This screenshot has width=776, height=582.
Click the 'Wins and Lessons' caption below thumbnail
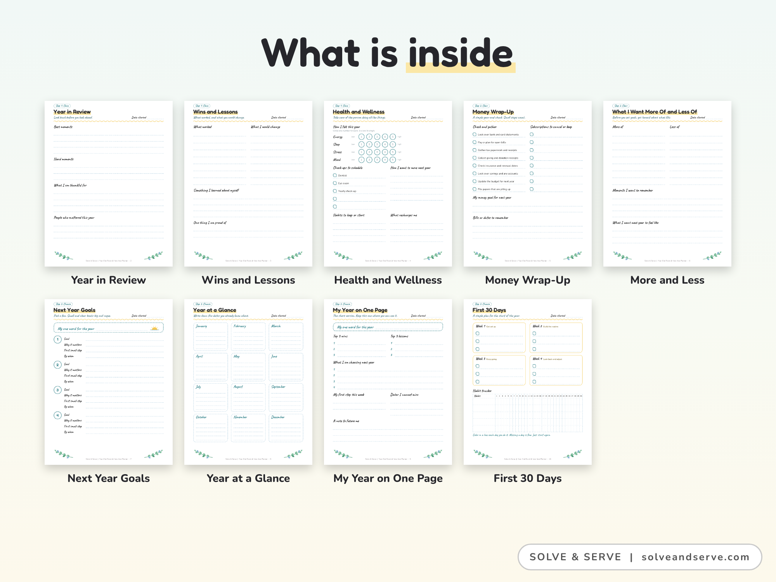(x=248, y=280)
